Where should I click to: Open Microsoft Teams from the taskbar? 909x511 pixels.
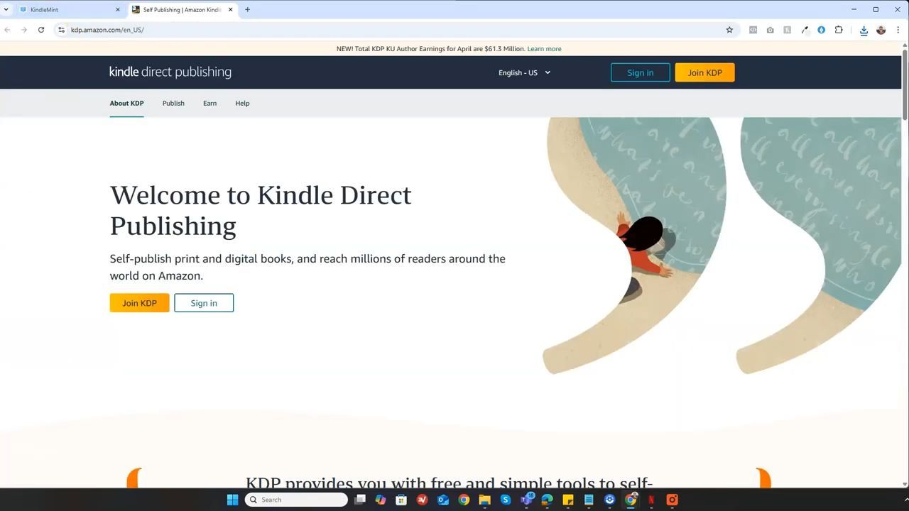click(x=526, y=500)
